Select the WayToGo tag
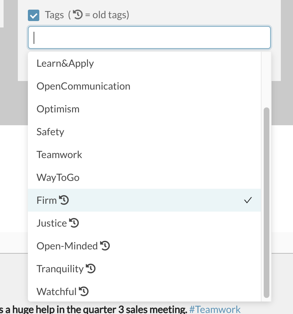 (x=144, y=177)
